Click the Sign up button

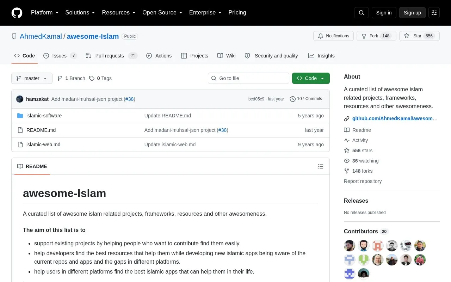pos(412,13)
